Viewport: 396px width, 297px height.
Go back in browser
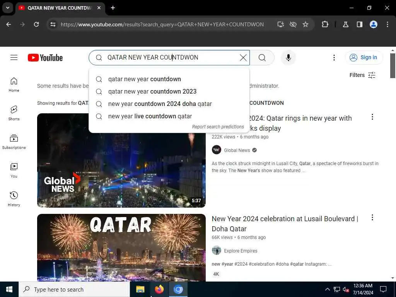(x=9, y=24)
